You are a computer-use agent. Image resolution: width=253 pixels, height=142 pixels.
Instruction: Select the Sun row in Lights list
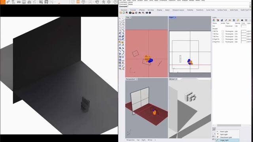[x=232, y=26]
